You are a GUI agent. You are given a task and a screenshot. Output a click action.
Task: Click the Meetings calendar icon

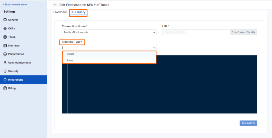click(5, 46)
